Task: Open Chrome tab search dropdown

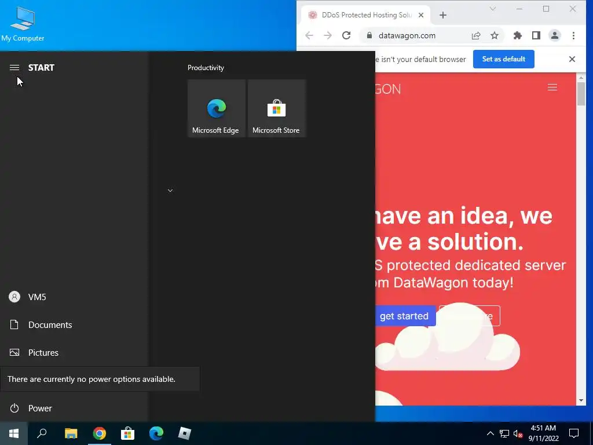Action: pos(492,9)
